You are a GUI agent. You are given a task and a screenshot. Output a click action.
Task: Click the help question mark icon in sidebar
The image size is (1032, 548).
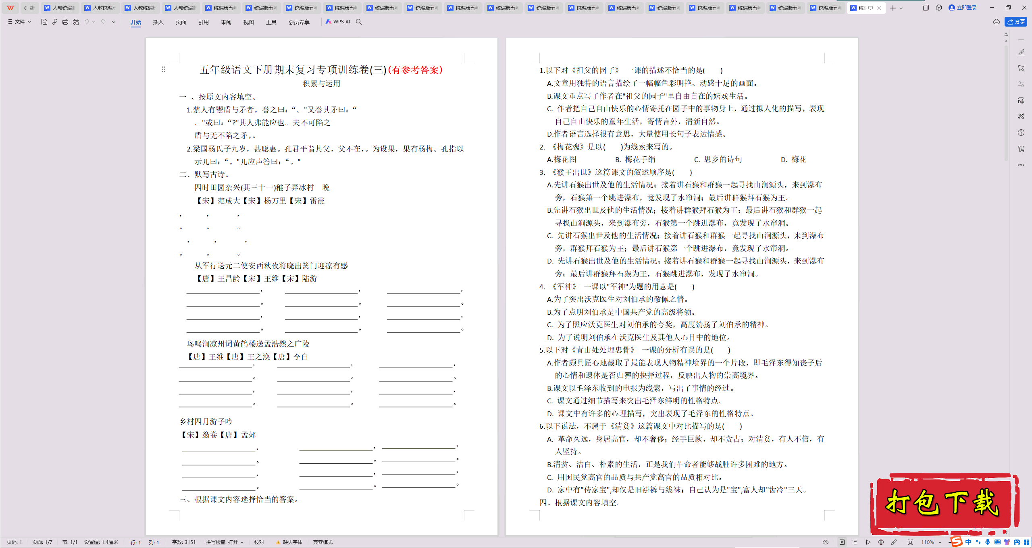click(x=1021, y=133)
